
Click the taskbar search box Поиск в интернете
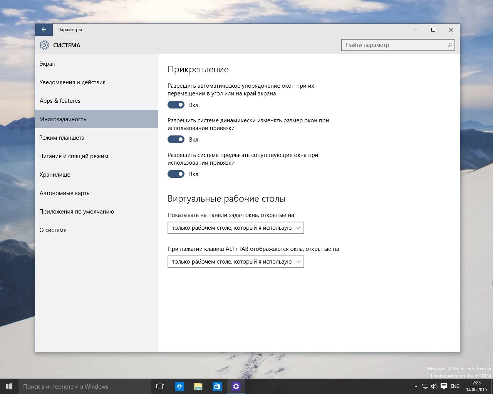84,386
